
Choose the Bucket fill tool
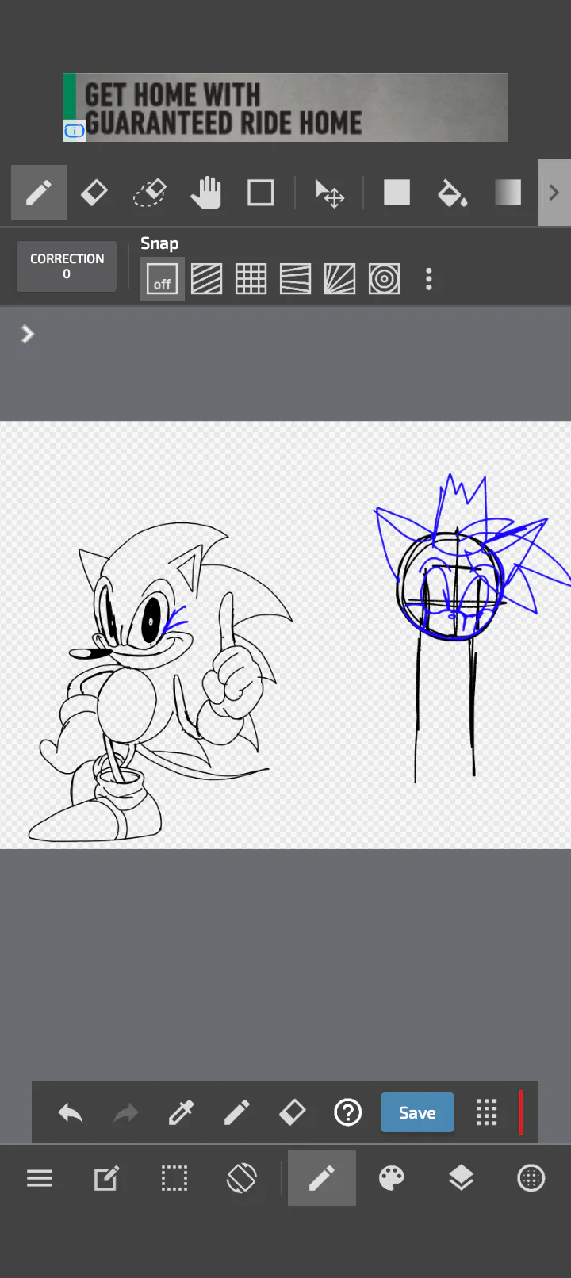[x=452, y=193]
